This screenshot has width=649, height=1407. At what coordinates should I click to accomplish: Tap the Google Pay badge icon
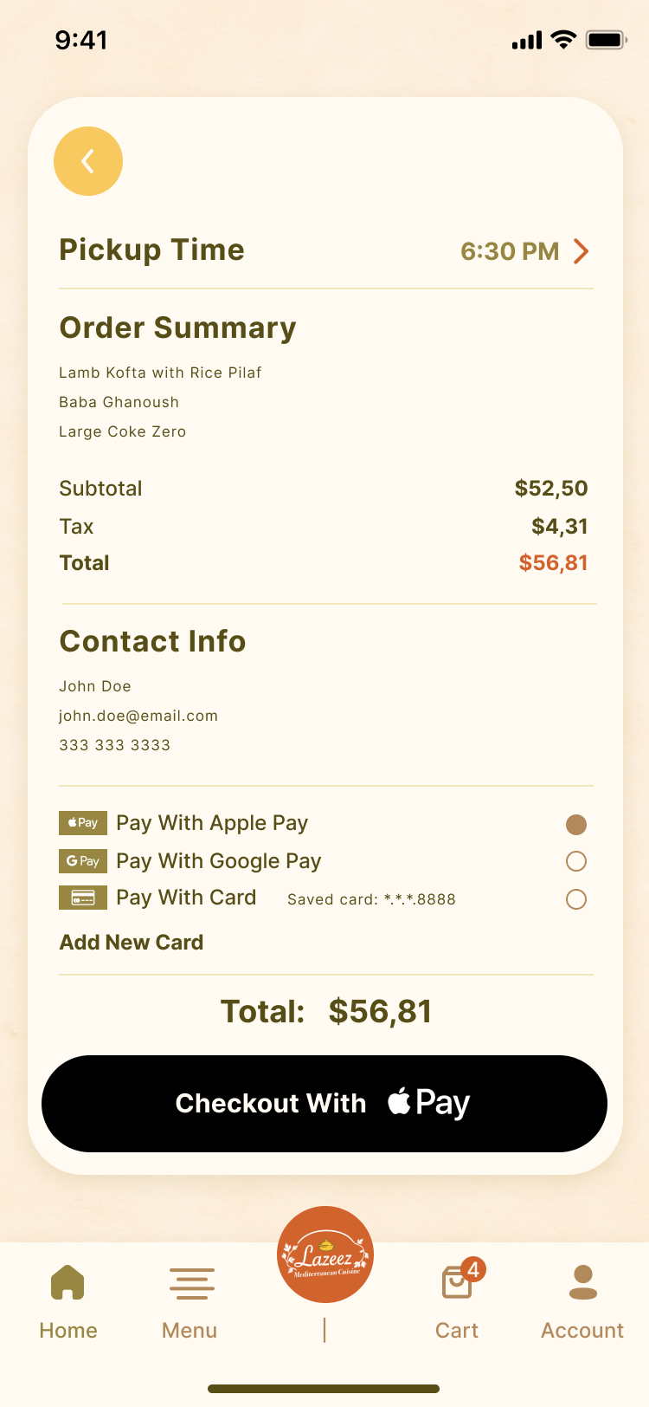click(x=83, y=861)
